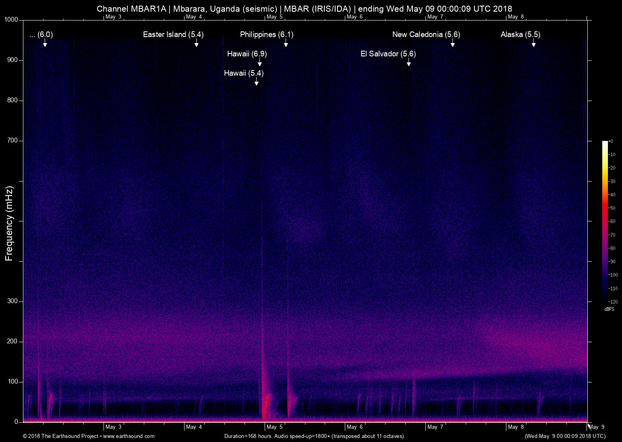The height and width of the screenshot is (442, 622).
Task: Click the arrow under Philippines (6.1) label
Action: (x=286, y=43)
